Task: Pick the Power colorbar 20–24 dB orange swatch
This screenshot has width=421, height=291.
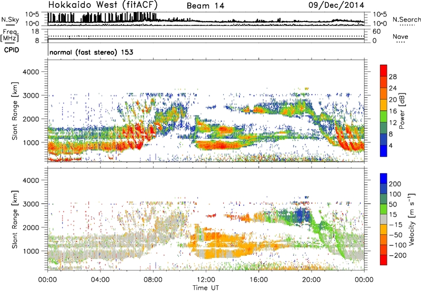Action: click(384, 93)
